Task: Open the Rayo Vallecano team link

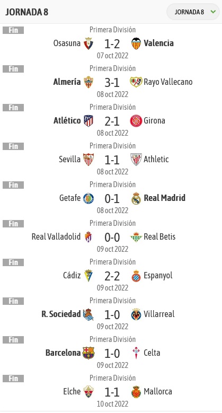Action: click(x=168, y=82)
